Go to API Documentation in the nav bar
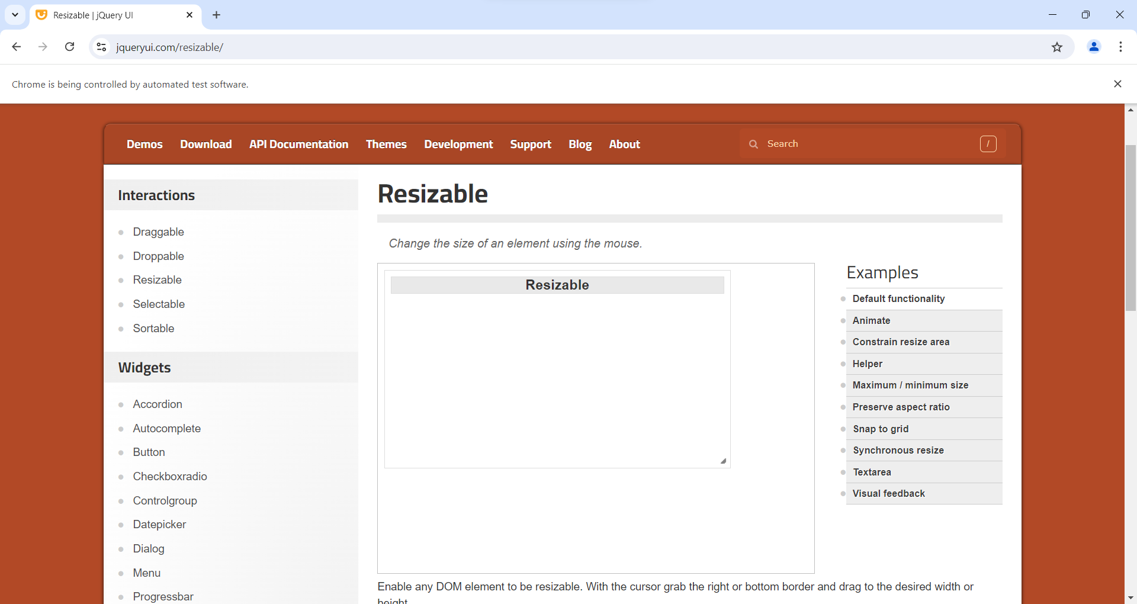The height and width of the screenshot is (604, 1137). [x=298, y=144]
